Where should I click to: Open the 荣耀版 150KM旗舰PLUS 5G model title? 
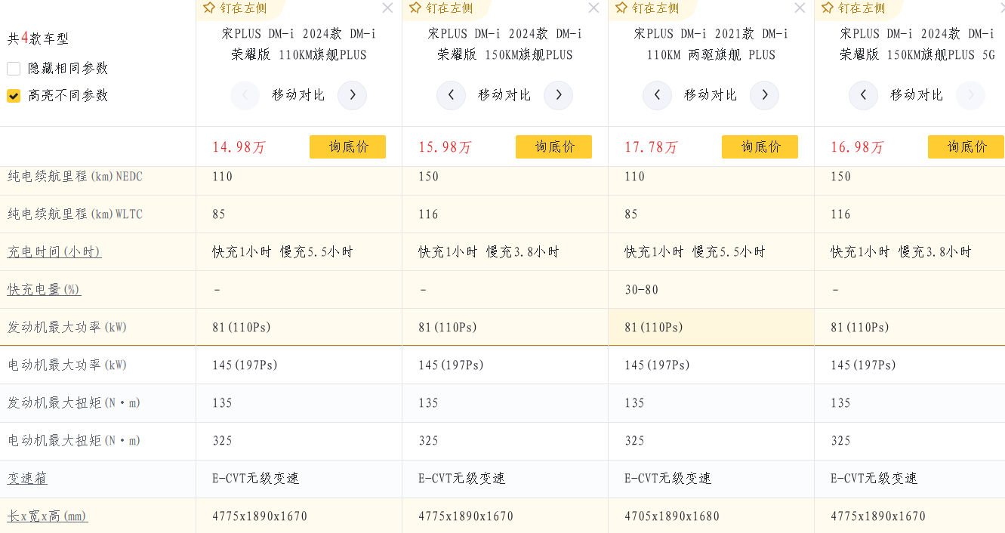pyautogui.click(x=917, y=45)
